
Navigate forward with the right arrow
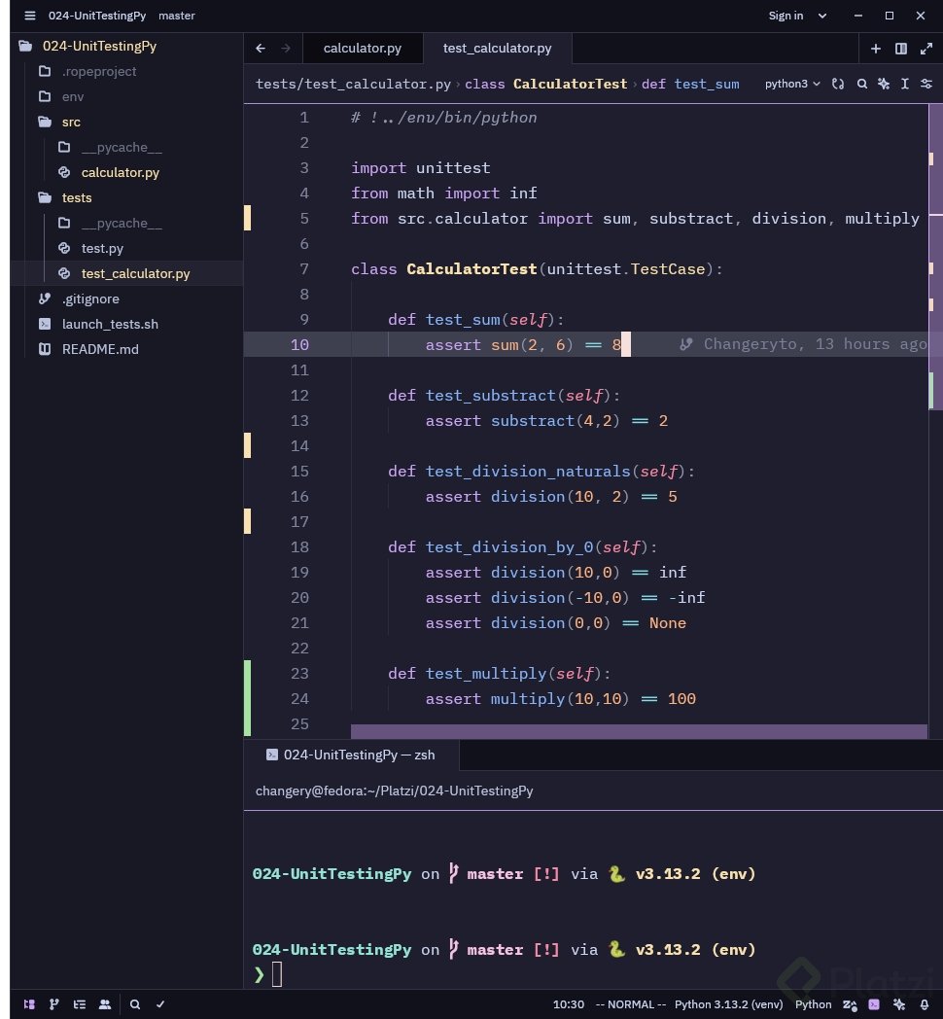tap(286, 48)
